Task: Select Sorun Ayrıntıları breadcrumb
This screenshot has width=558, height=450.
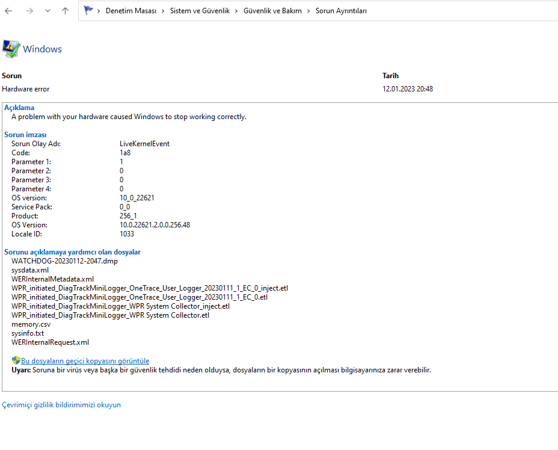Action: (x=341, y=11)
